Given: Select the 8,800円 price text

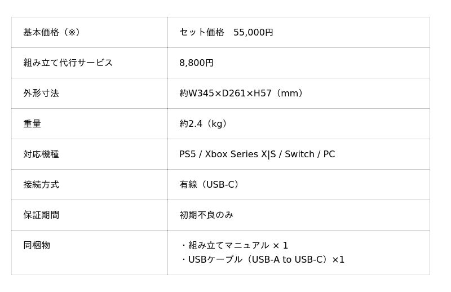Looking at the screenshot, I should [x=196, y=63].
